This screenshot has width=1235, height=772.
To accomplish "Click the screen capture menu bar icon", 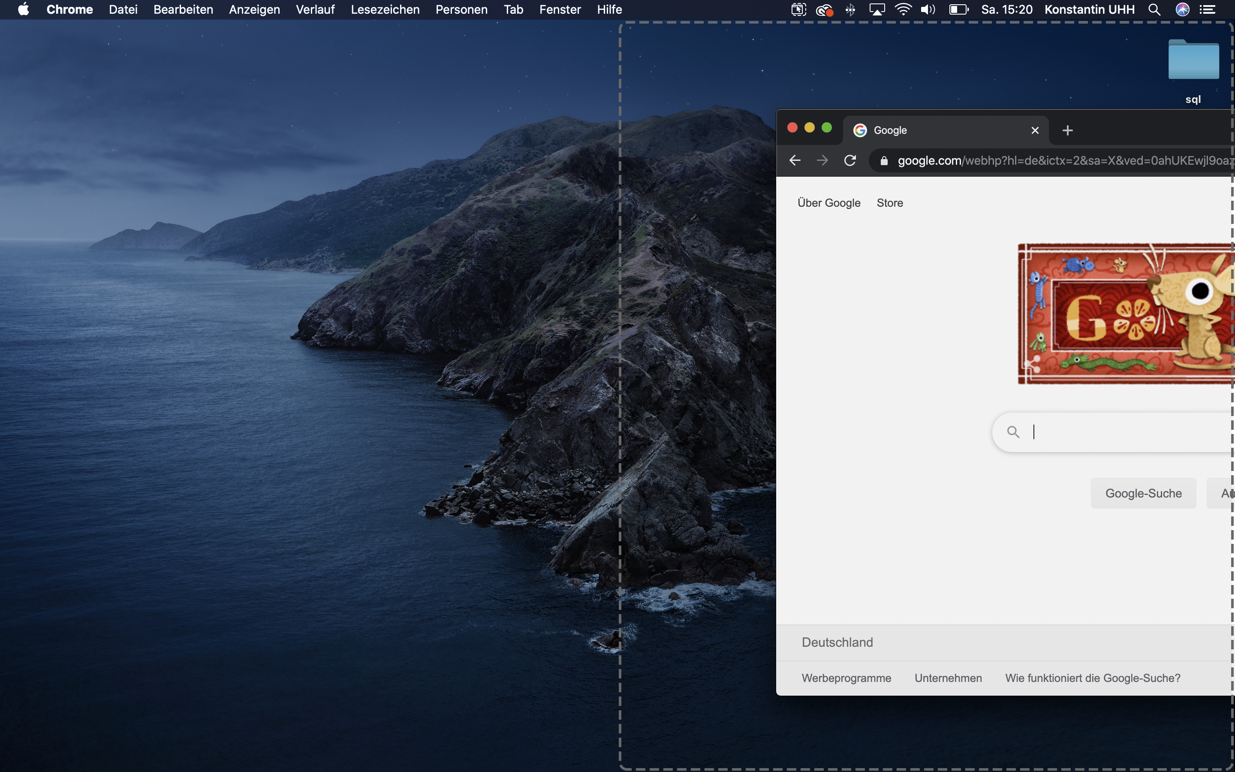I will [798, 9].
